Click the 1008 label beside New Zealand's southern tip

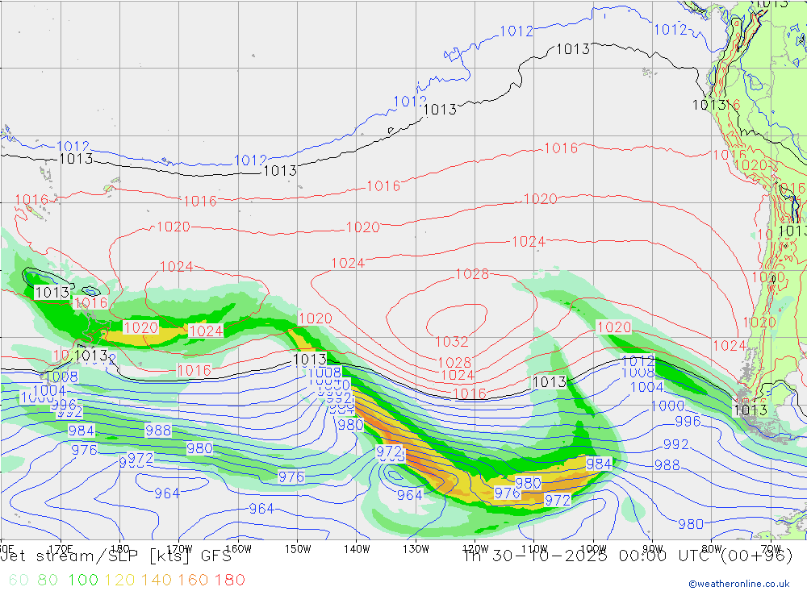point(61,377)
